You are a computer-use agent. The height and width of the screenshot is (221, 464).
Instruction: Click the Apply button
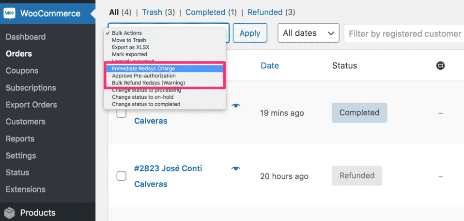point(250,33)
